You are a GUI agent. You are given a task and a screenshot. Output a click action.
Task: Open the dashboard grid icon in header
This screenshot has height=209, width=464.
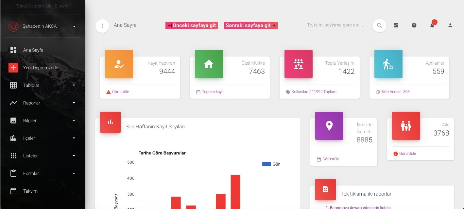click(396, 25)
